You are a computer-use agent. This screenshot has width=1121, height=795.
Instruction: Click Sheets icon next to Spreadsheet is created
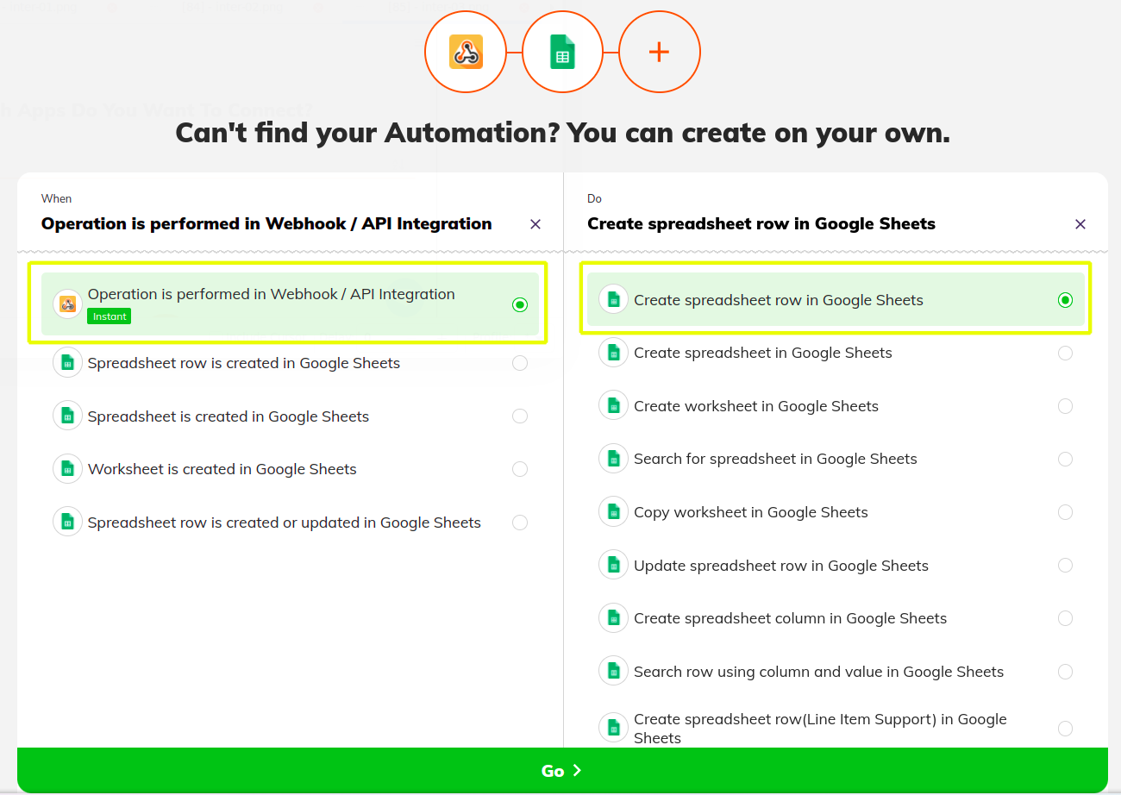point(68,416)
